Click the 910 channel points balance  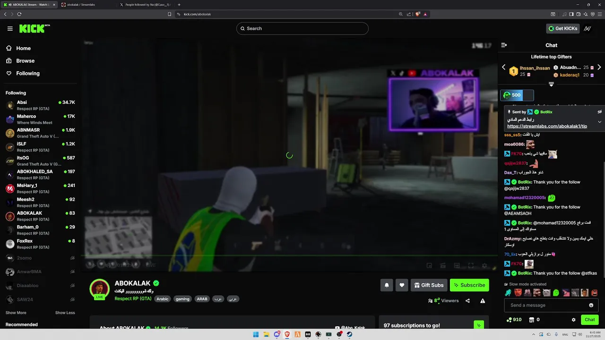[x=514, y=320]
